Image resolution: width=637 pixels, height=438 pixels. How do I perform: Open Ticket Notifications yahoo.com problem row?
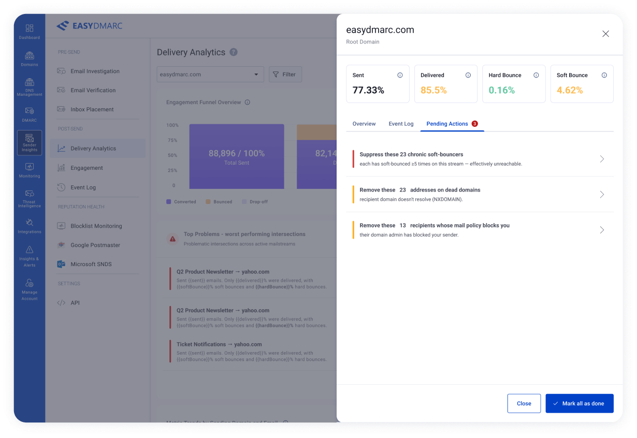tap(252, 352)
